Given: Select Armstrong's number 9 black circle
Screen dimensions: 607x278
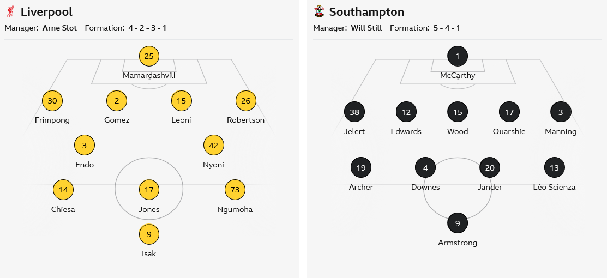Looking at the screenshot, I should (458, 223).
